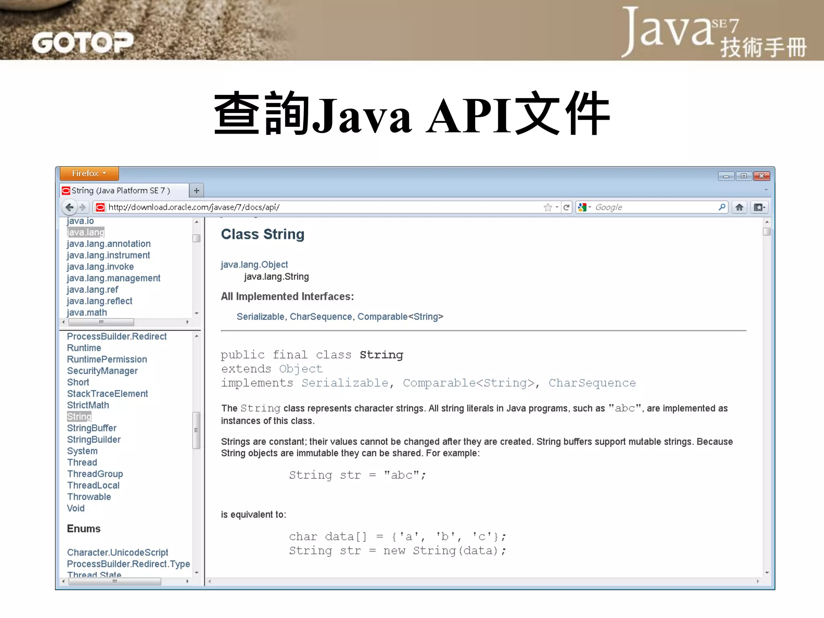Open ProcessBuilder.Redirect.Type enum
824x618 pixels.
point(128,564)
